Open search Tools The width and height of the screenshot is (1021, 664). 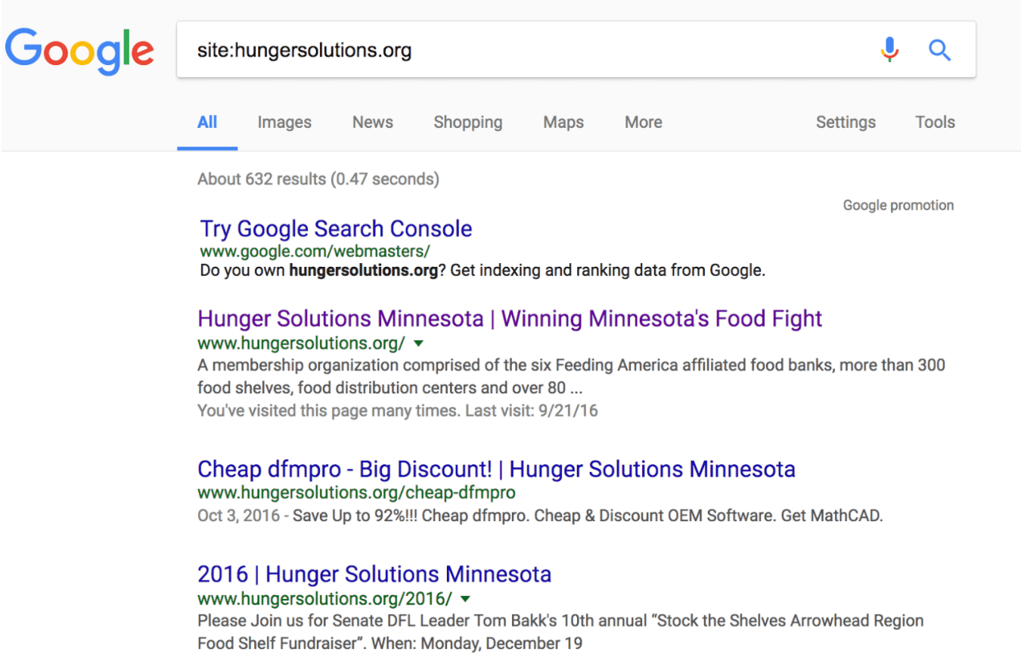tap(935, 123)
